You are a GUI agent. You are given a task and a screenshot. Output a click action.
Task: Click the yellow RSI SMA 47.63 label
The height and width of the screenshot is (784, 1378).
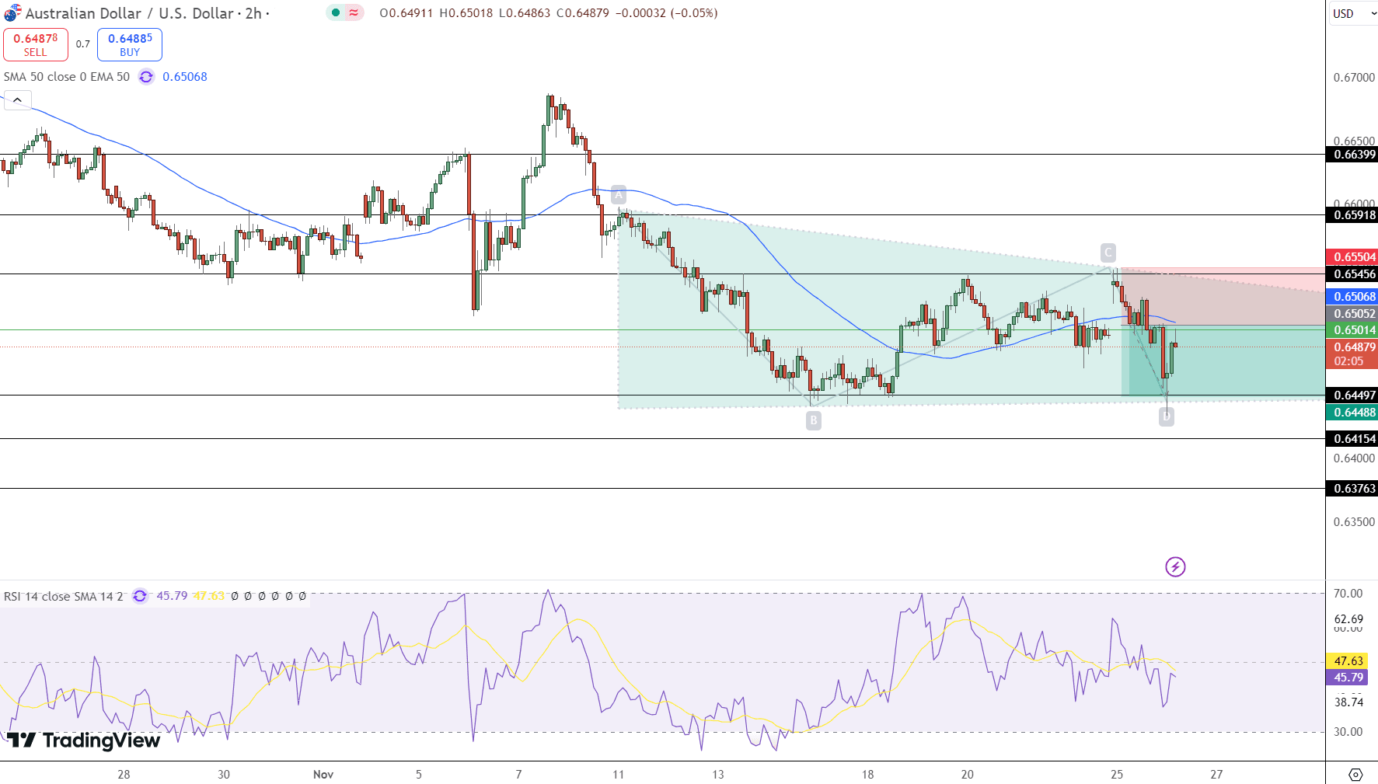pyautogui.click(x=1346, y=661)
